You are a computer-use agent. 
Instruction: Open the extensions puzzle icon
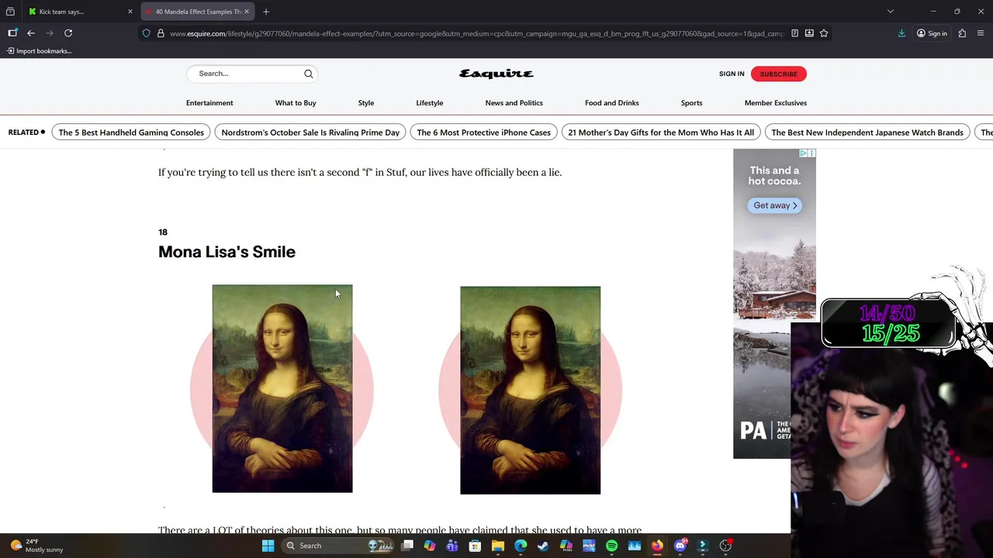point(962,33)
